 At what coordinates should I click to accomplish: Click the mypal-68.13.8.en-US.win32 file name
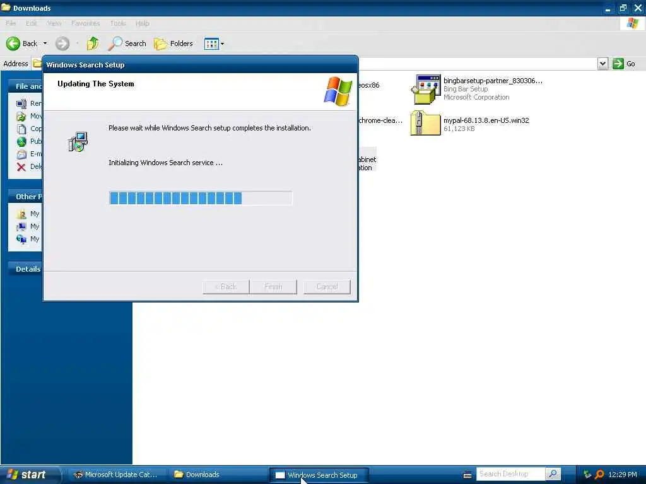tap(486, 120)
